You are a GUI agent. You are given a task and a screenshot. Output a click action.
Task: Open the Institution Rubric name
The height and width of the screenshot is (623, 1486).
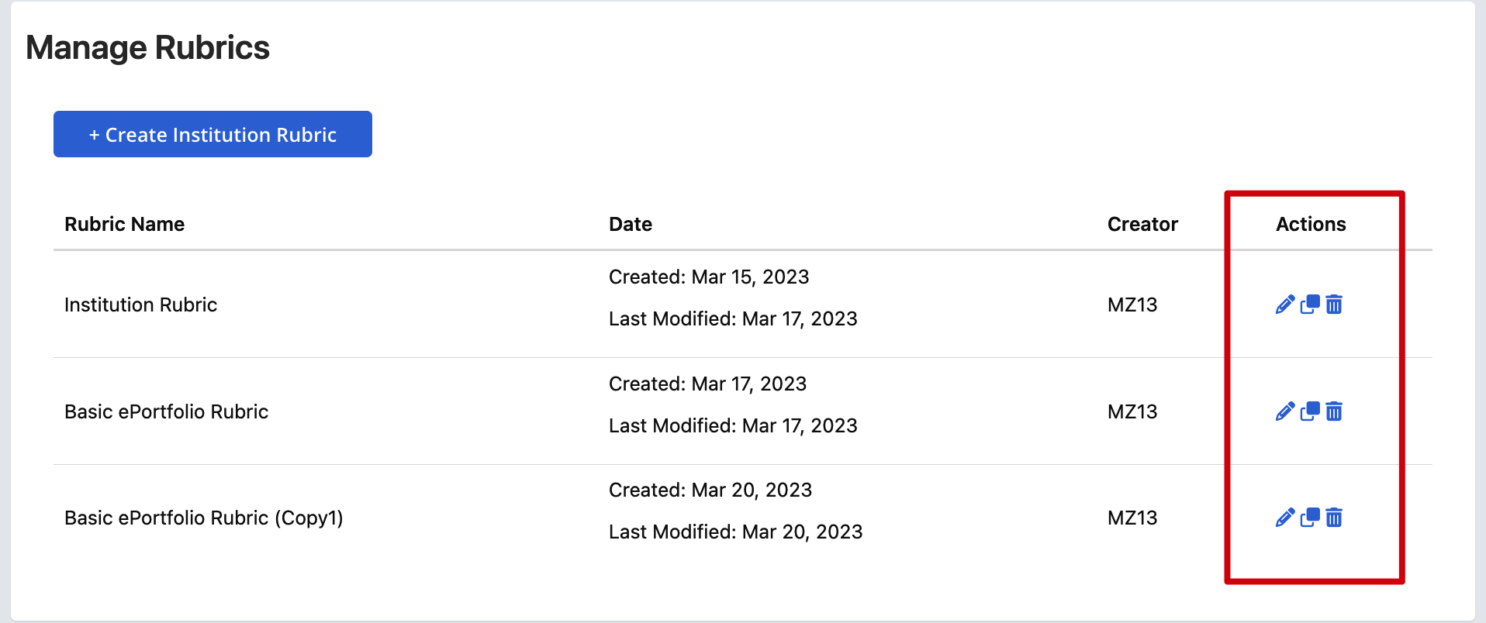point(140,305)
